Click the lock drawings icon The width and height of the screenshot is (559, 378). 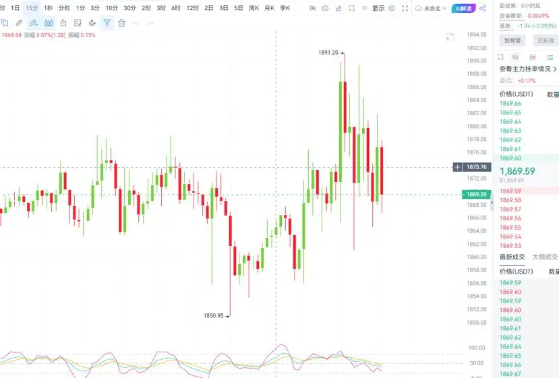pyautogui.click(x=63, y=23)
